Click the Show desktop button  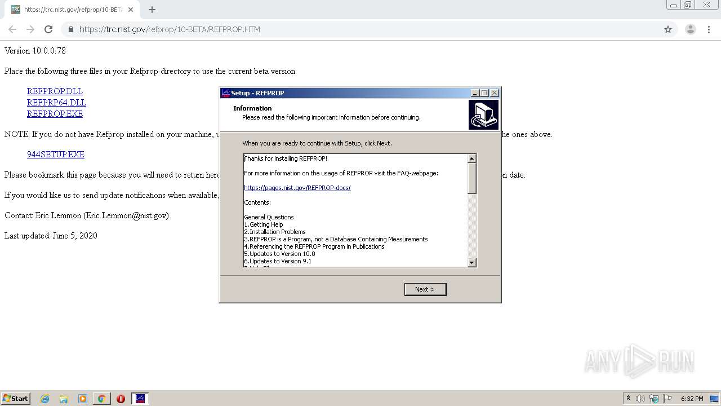pyautogui.click(x=715, y=399)
